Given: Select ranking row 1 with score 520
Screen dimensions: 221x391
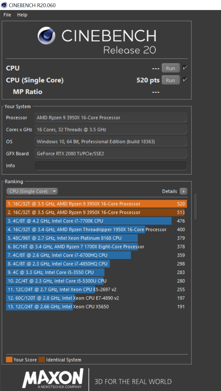Looking at the screenshot, I should pos(96,204).
